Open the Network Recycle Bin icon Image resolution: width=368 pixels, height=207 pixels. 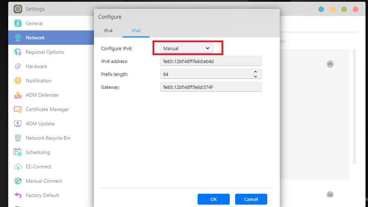click(x=17, y=138)
